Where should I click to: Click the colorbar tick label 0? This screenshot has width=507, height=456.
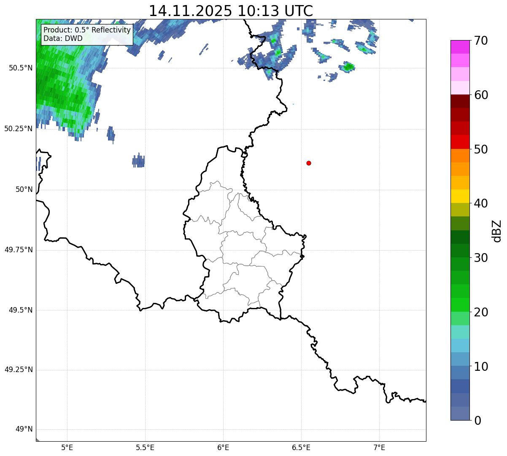point(477,421)
